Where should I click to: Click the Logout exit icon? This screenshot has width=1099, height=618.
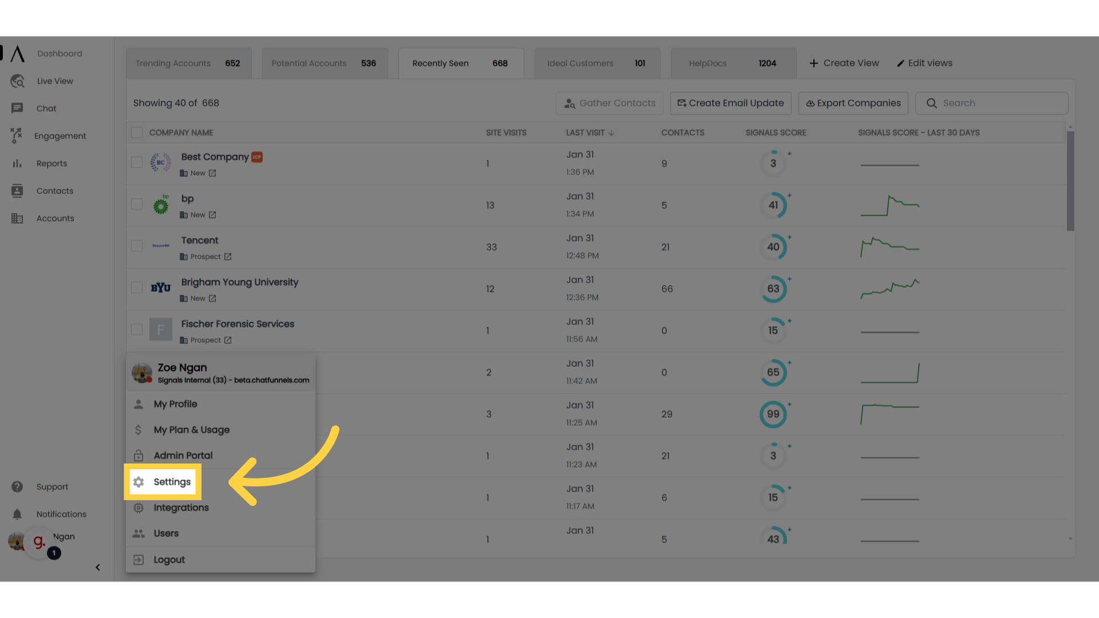139,560
